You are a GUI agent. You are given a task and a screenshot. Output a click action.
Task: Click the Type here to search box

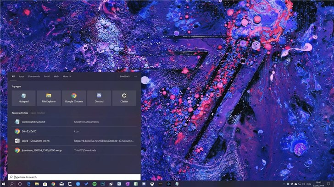73,177
